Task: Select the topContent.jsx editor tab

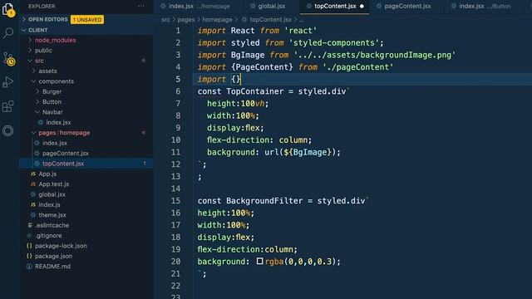Action: tap(335, 6)
